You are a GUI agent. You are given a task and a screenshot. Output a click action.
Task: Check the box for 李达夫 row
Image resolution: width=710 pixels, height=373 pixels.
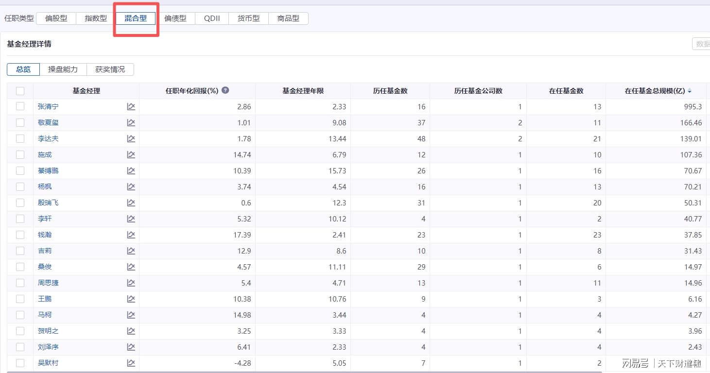pos(20,138)
